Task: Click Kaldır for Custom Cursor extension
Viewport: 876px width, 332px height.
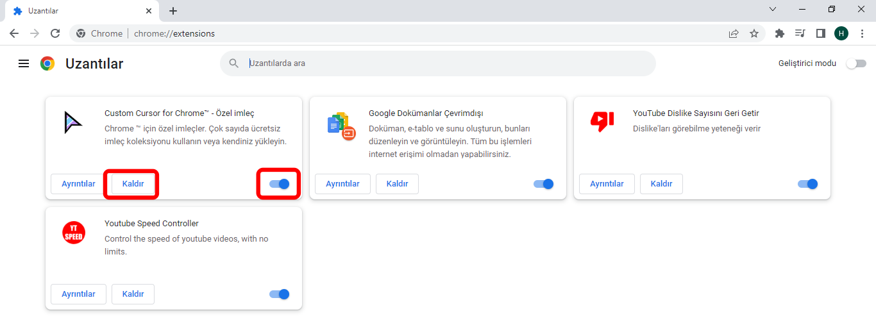Action: click(x=133, y=184)
